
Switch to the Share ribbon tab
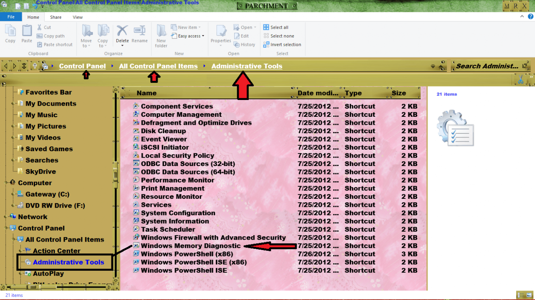(56, 17)
